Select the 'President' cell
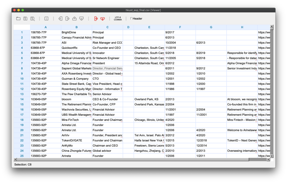287x183 pixels. tap(107, 63)
